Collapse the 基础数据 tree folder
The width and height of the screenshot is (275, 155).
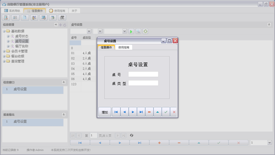pyautogui.click(x=4, y=31)
